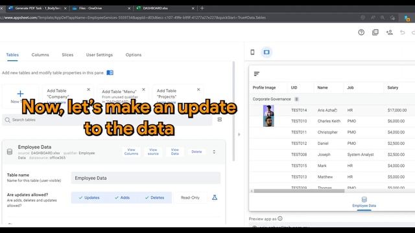The height and width of the screenshot is (233, 415).
Task: Go to the Options tab
Action: 134,54
